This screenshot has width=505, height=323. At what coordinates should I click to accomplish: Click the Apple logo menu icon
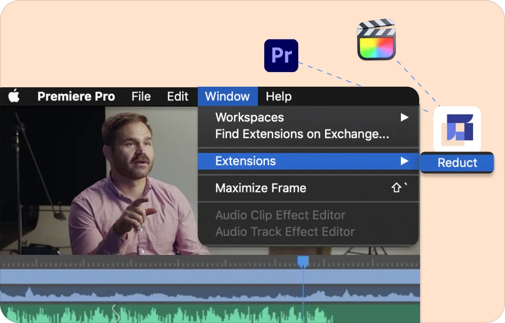[14, 96]
